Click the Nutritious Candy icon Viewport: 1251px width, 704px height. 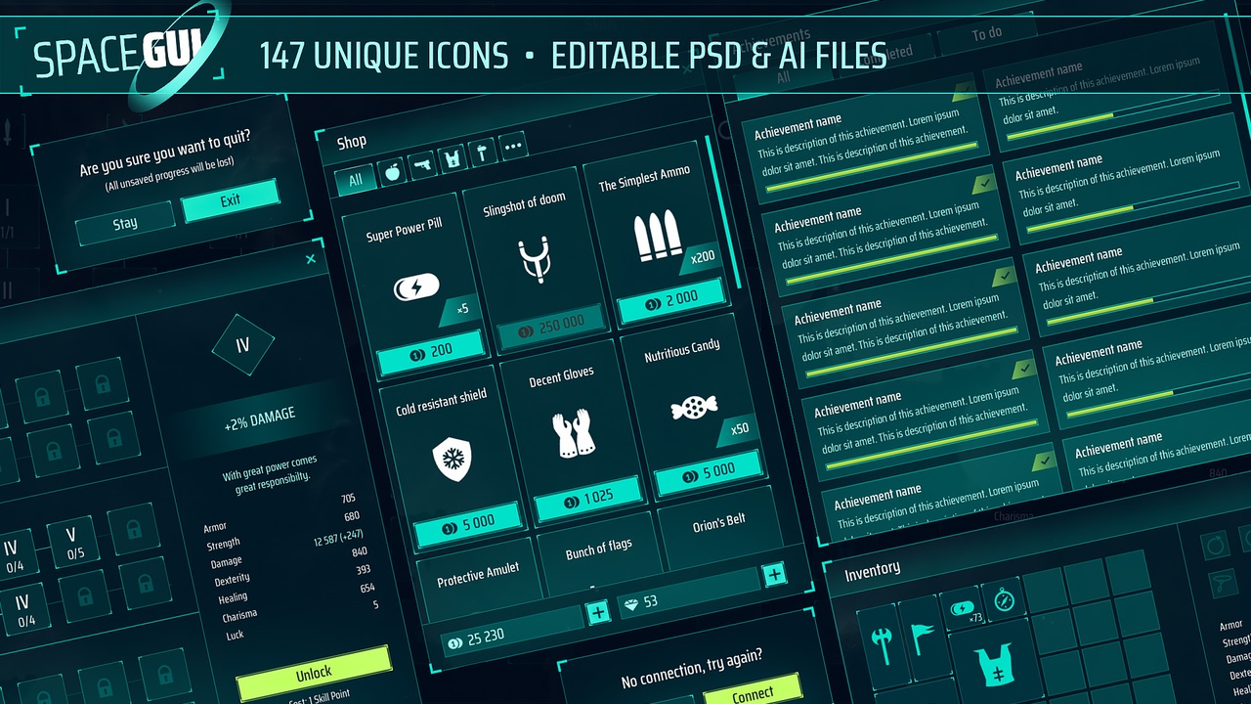[695, 407]
